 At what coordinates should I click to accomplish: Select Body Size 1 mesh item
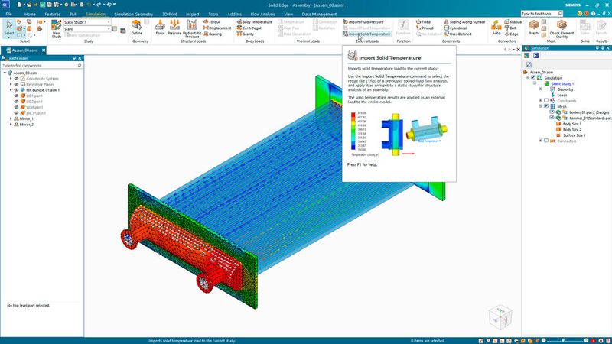pyautogui.click(x=571, y=124)
